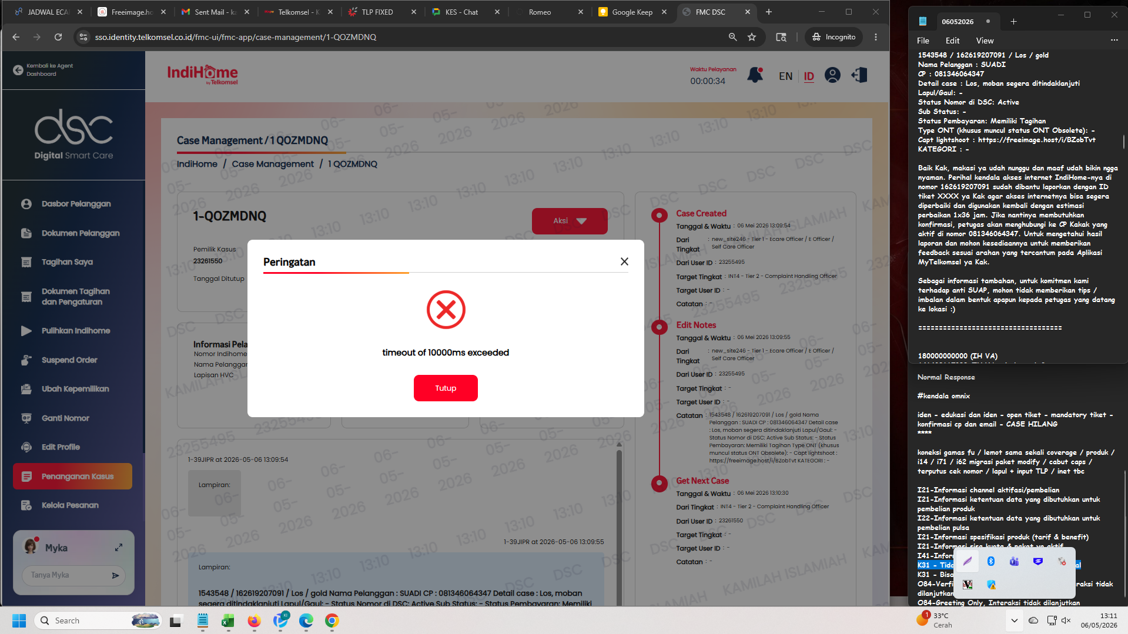Open the user profile avatar icon
The image size is (1128, 634).
coord(832,75)
